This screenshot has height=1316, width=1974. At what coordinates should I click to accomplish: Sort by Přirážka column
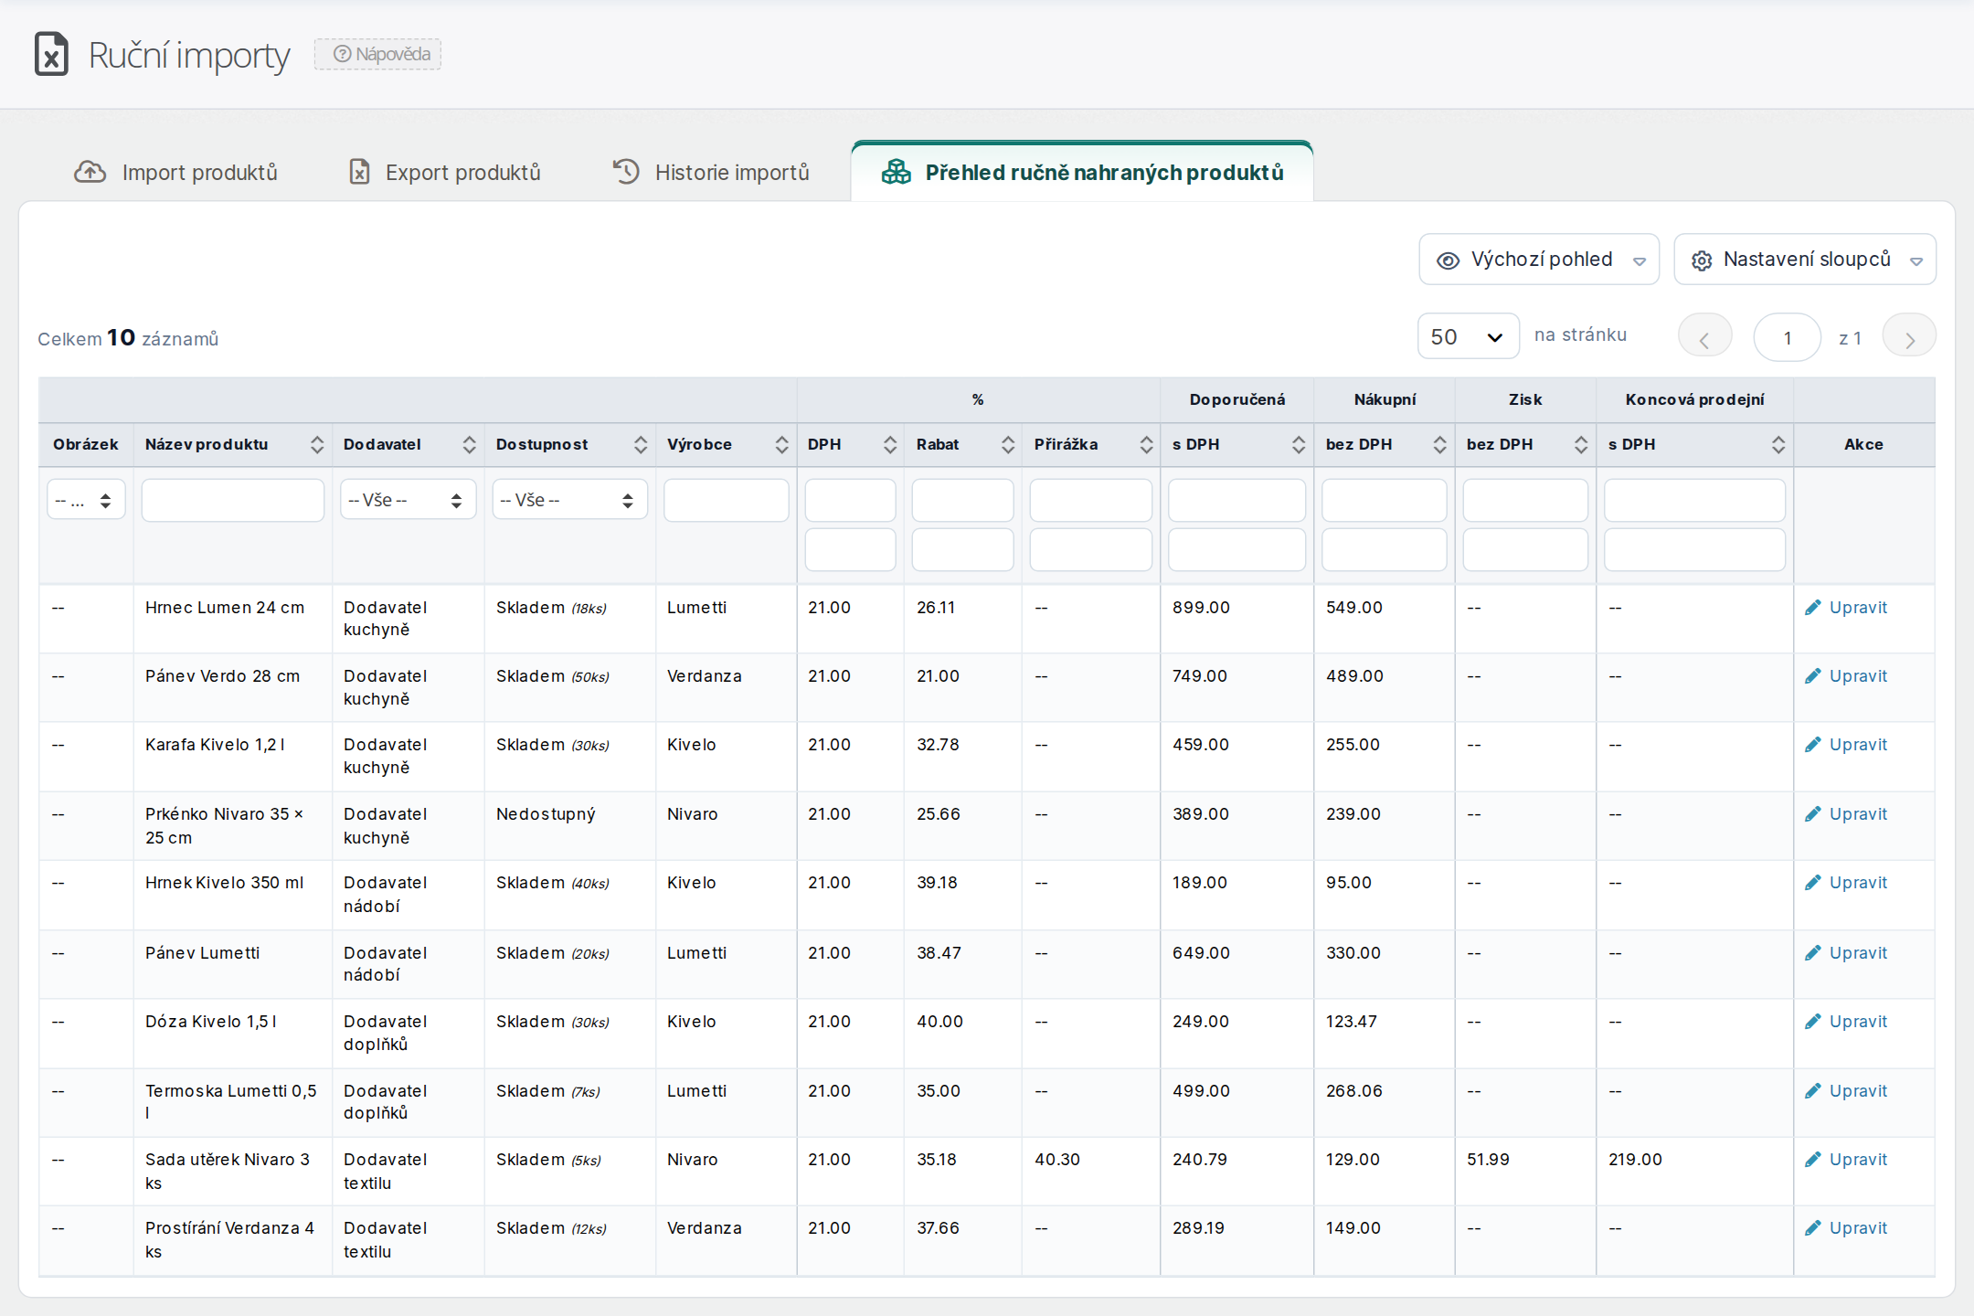coord(1146,445)
